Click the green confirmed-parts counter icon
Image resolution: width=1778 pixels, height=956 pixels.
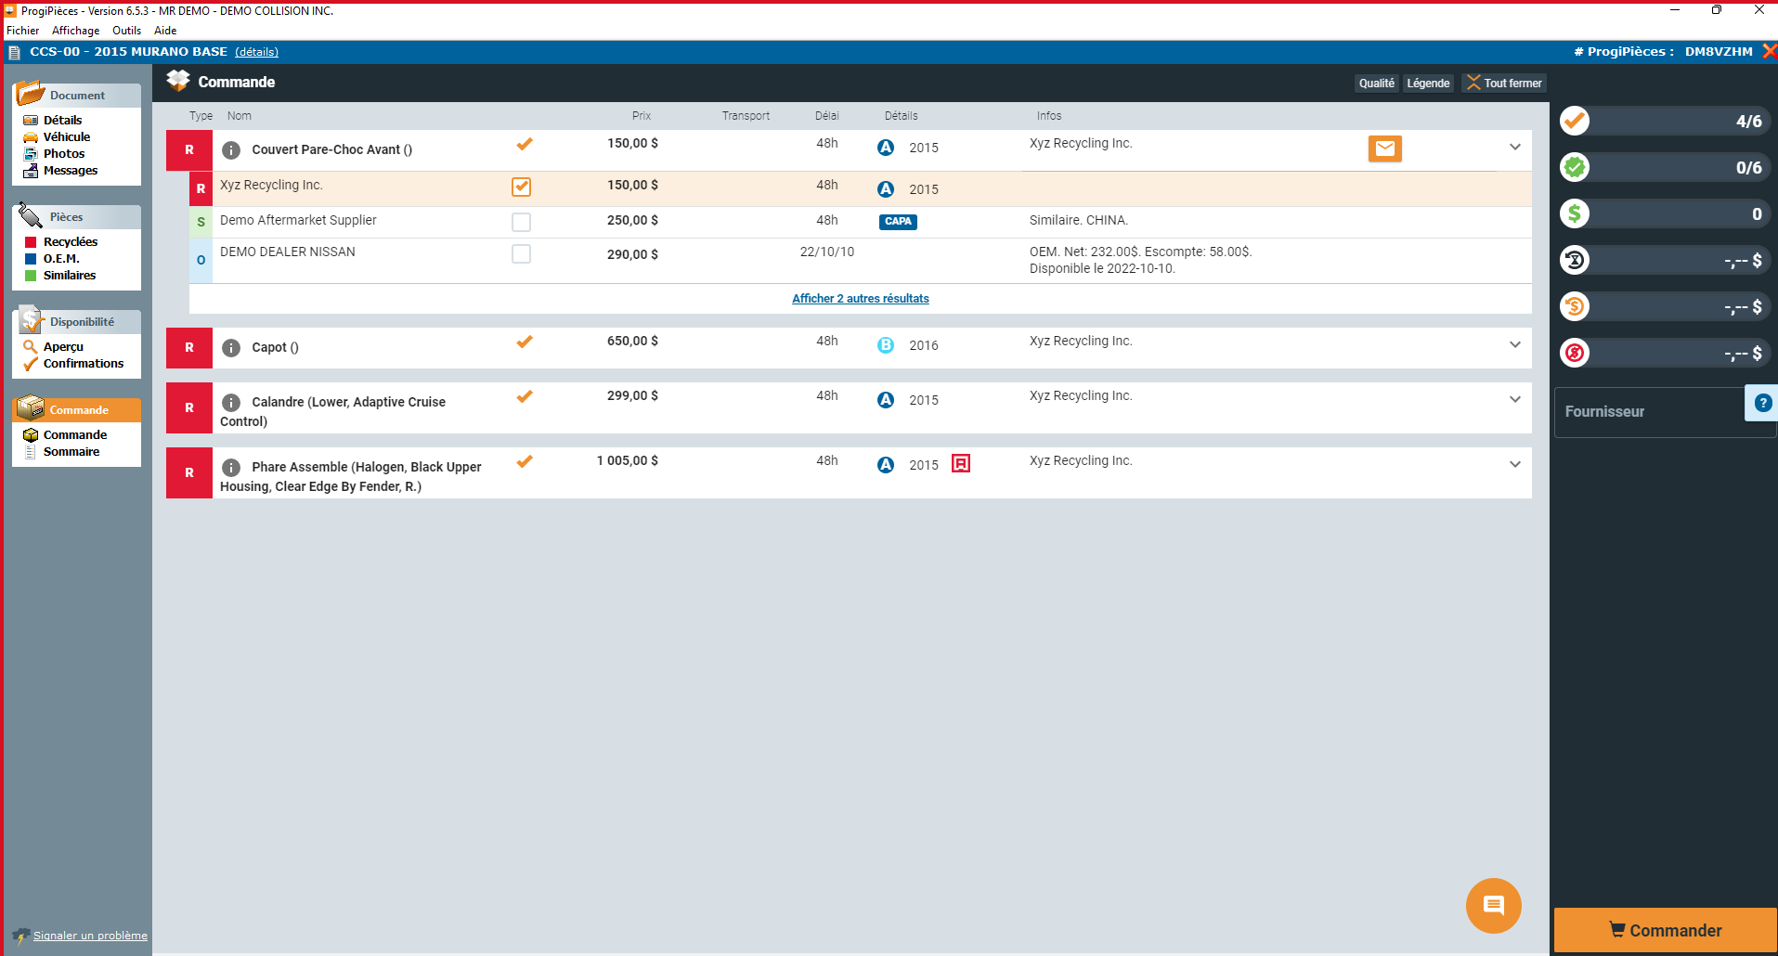pyautogui.click(x=1575, y=167)
